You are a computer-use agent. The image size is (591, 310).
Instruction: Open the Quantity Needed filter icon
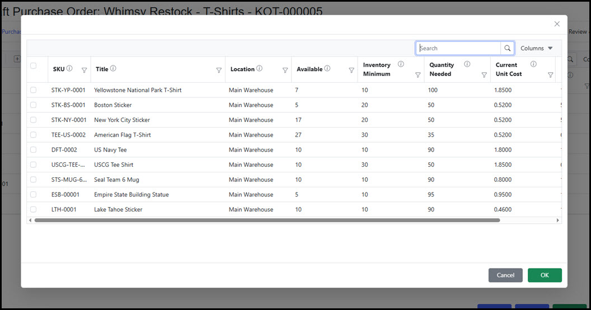pos(484,74)
